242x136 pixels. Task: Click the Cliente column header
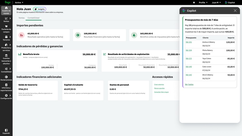pos(205,38)
